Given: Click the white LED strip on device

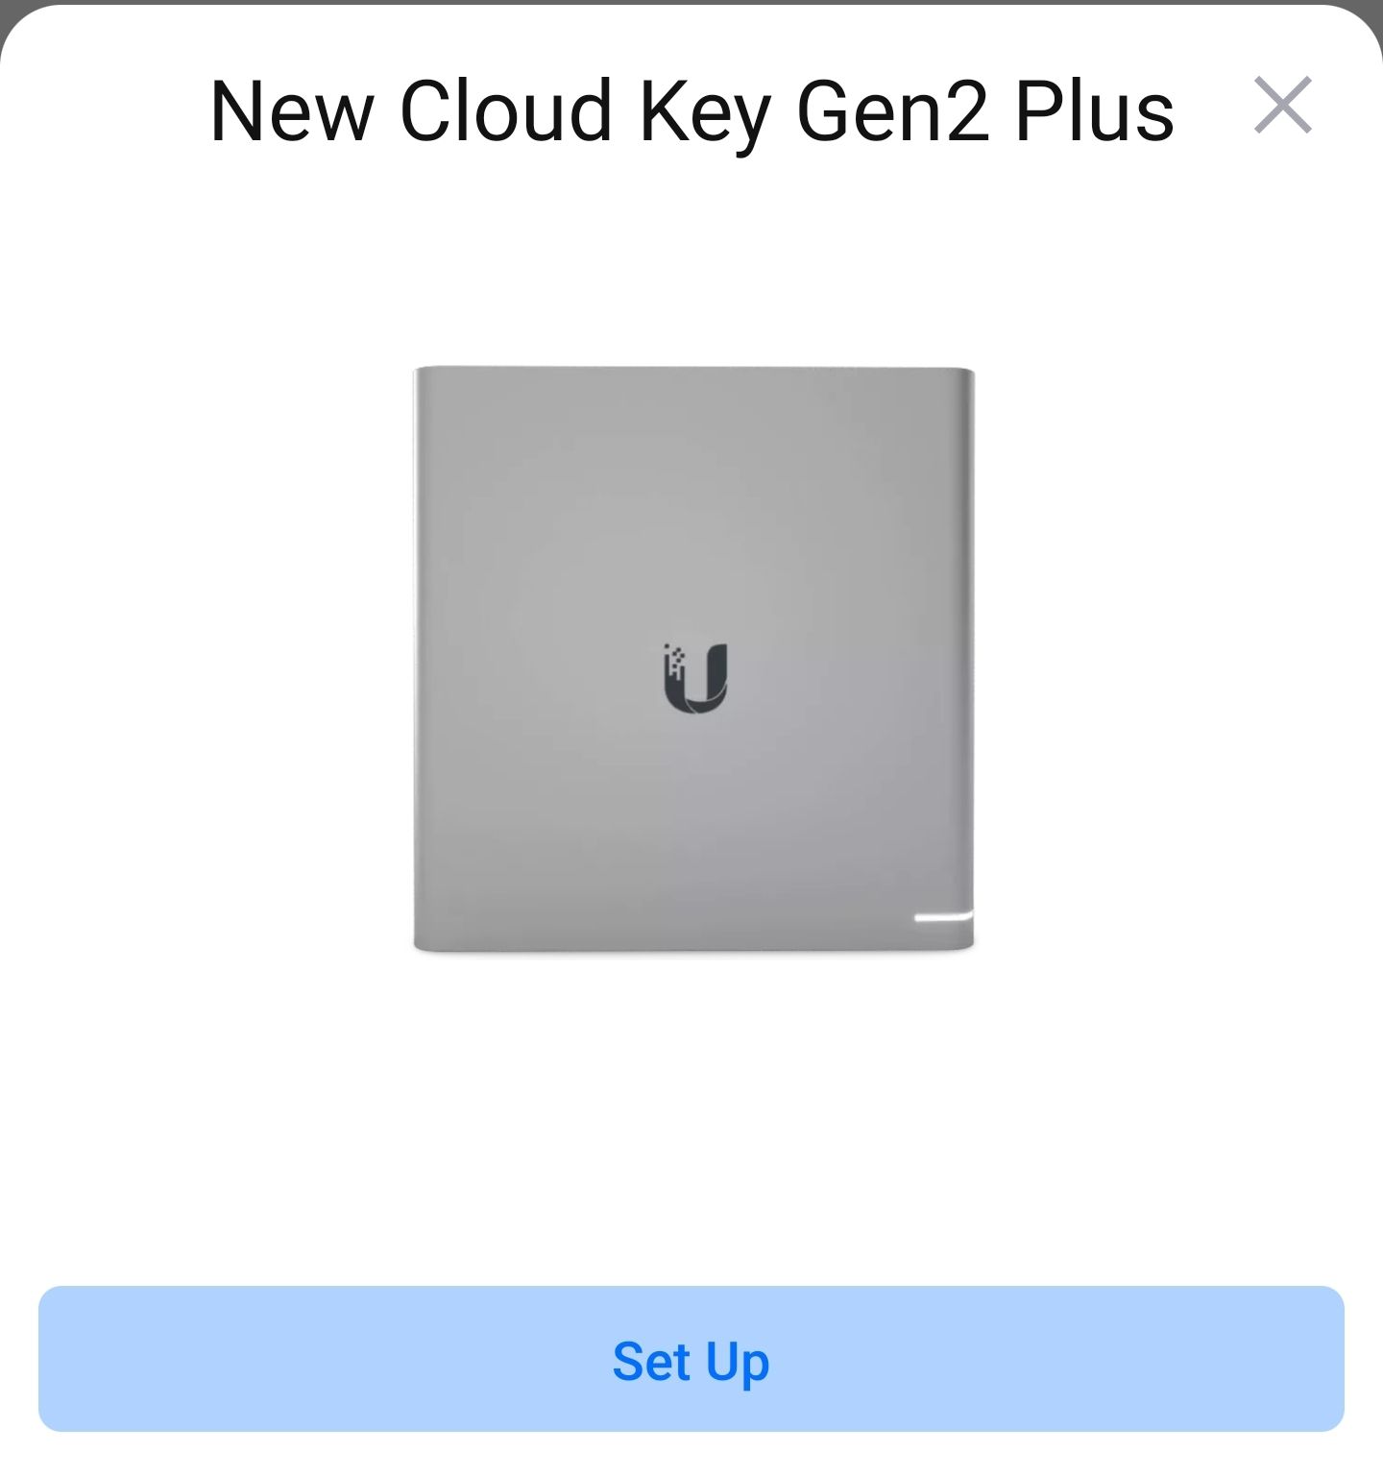Looking at the screenshot, I should tap(943, 918).
